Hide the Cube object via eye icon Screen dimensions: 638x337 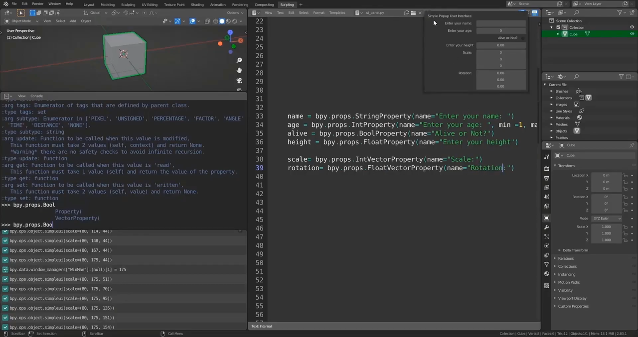(x=632, y=34)
